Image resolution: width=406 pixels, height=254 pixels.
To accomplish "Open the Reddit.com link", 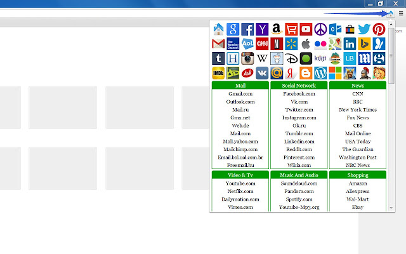I will pos(299,150).
